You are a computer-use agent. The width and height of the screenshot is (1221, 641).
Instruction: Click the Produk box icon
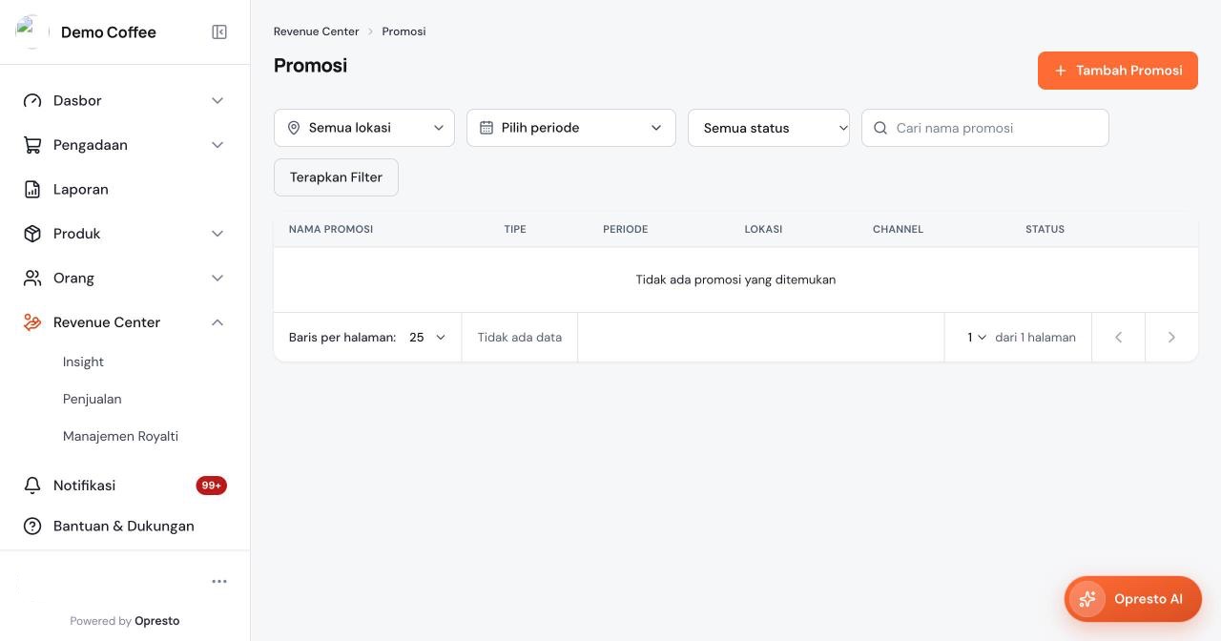[32, 234]
